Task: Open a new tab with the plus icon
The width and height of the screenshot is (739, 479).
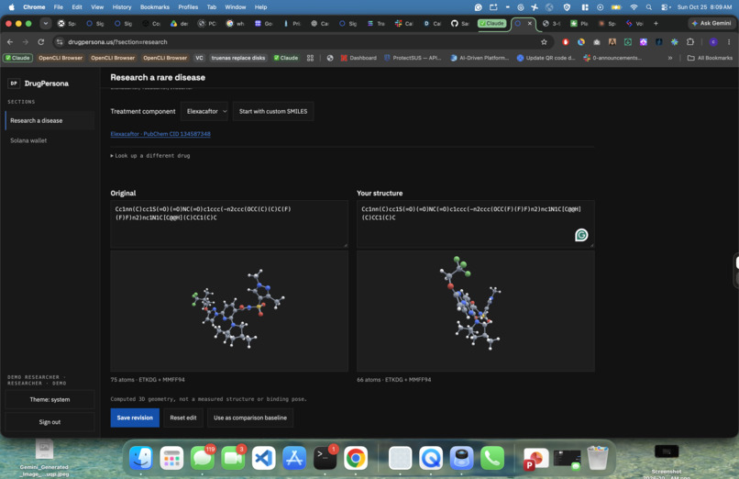Action: (656, 23)
